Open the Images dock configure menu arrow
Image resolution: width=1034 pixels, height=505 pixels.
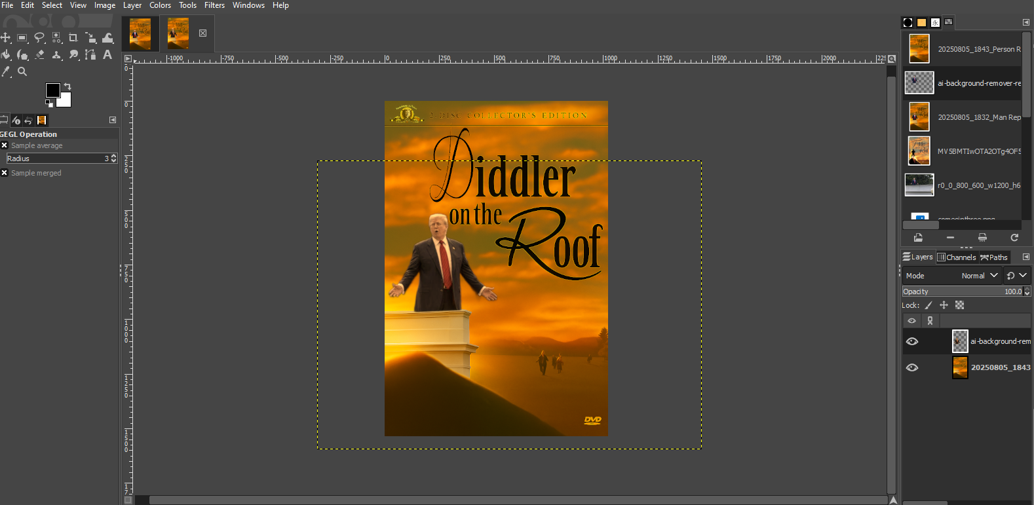tap(1026, 22)
